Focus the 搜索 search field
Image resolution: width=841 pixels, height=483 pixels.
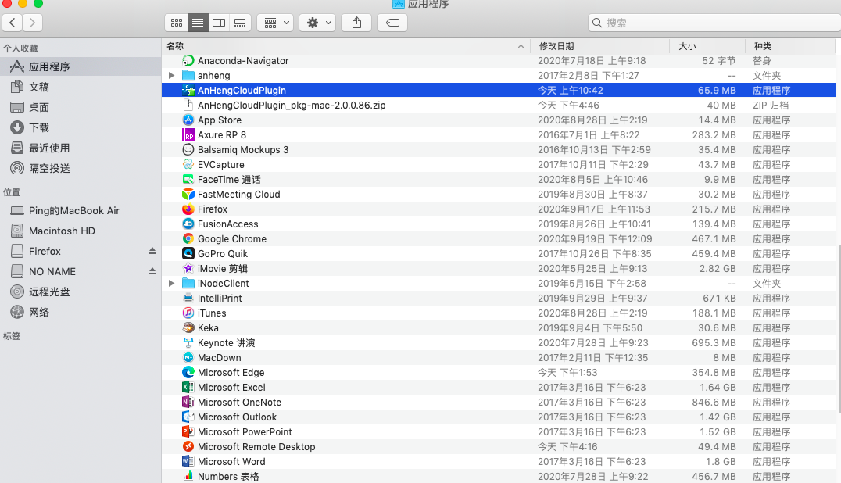click(714, 23)
